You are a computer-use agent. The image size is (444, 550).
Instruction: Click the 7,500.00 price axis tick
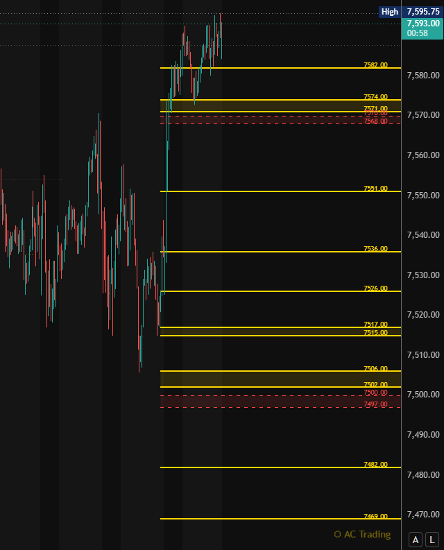[423, 395]
